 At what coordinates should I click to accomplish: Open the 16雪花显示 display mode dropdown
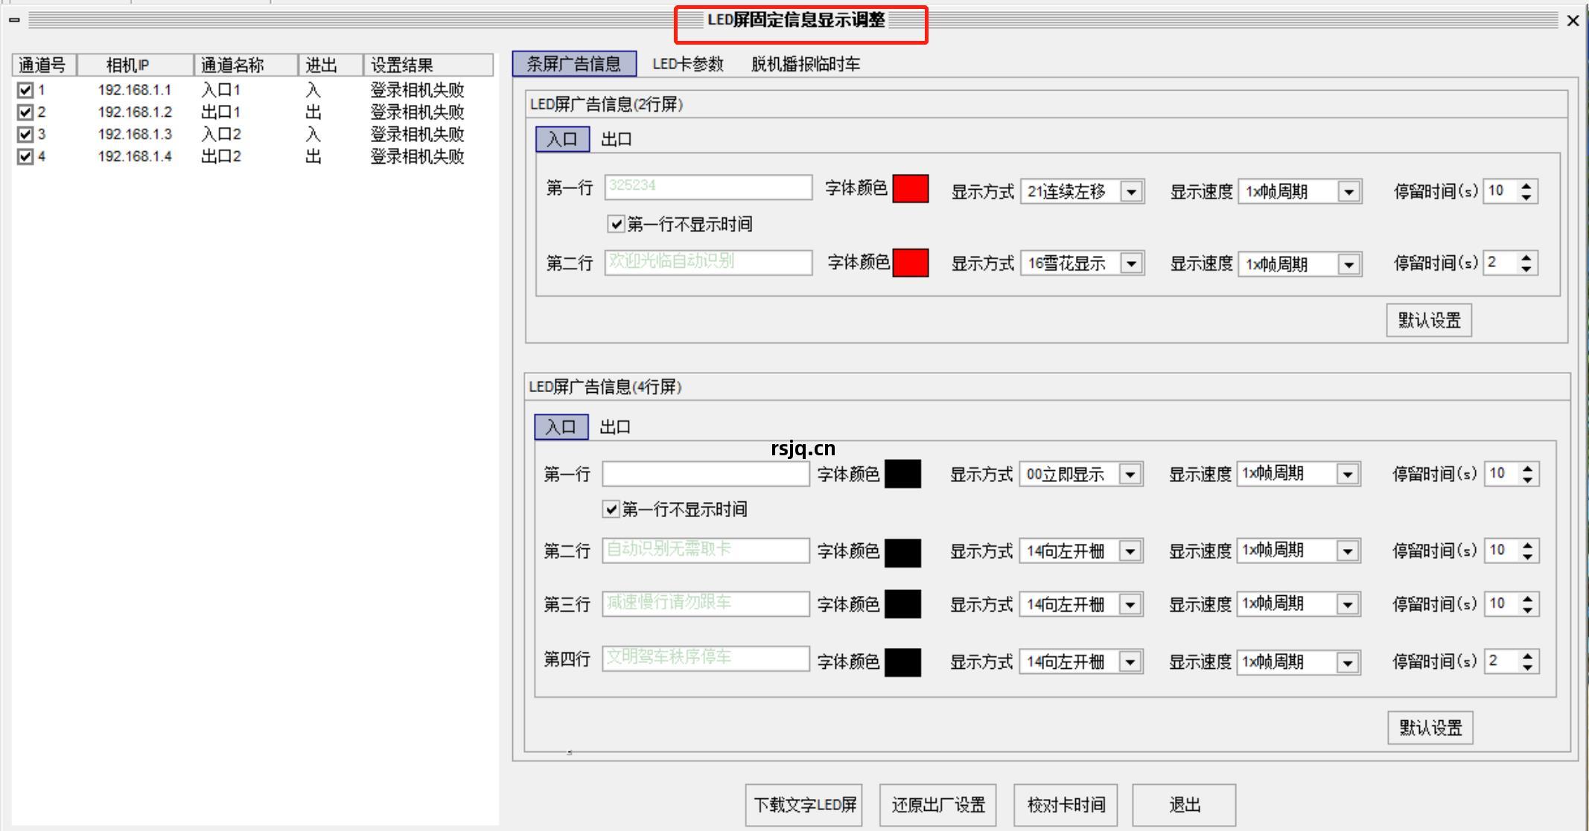(x=1131, y=263)
